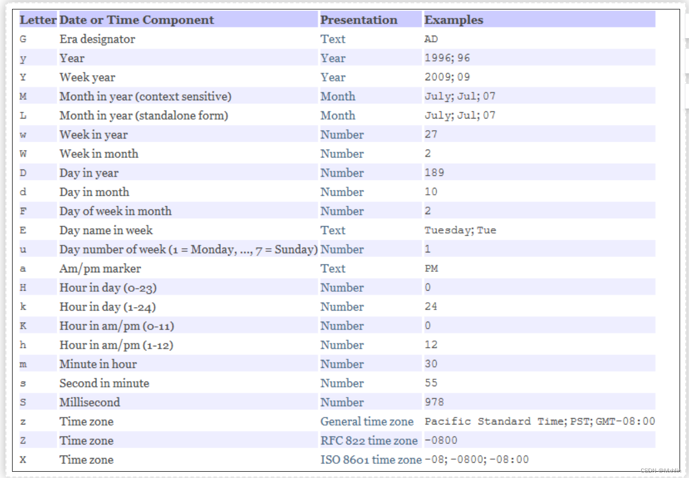The image size is (689, 478).
Task: Click the example value '27'
Action: 431,134
